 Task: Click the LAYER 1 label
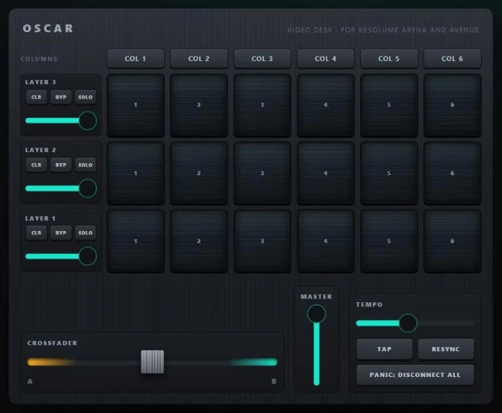click(x=41, y=218)
